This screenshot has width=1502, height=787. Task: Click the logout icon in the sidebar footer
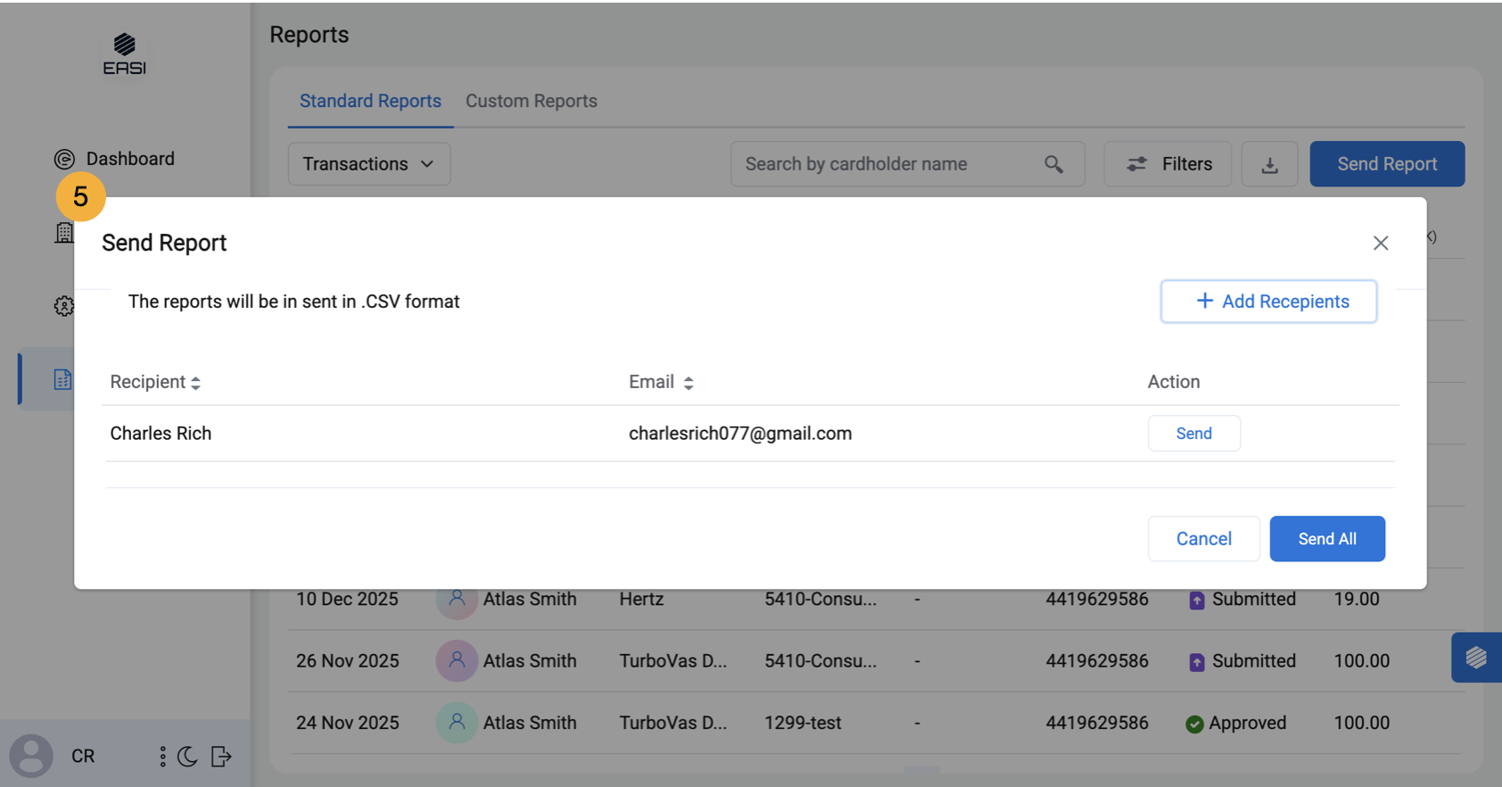(221, 757)
